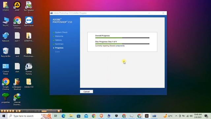The image size is (211, 119).
Task: Click the mini player's orange volume slider
Action: 49,111
